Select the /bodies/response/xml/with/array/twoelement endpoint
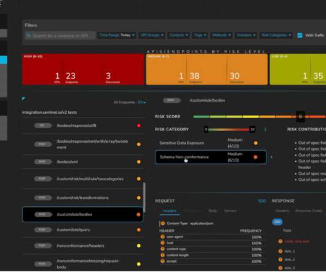This screenshot has width=326, height=272. point(82,144)
